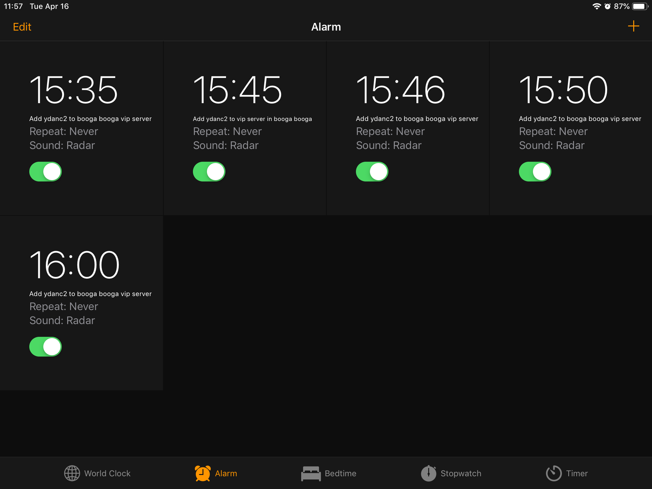Disable the 15:45 alarm switch
652x489 pixels.
click(x=209, y=171)
